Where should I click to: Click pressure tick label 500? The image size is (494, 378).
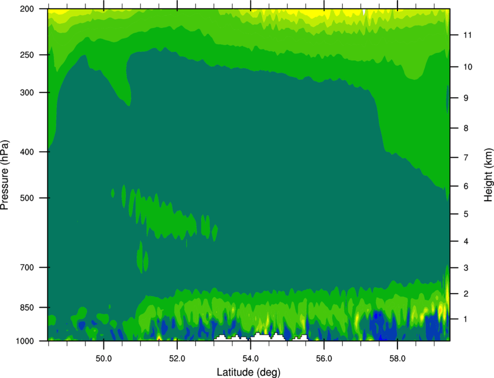[x=27, y=198]
